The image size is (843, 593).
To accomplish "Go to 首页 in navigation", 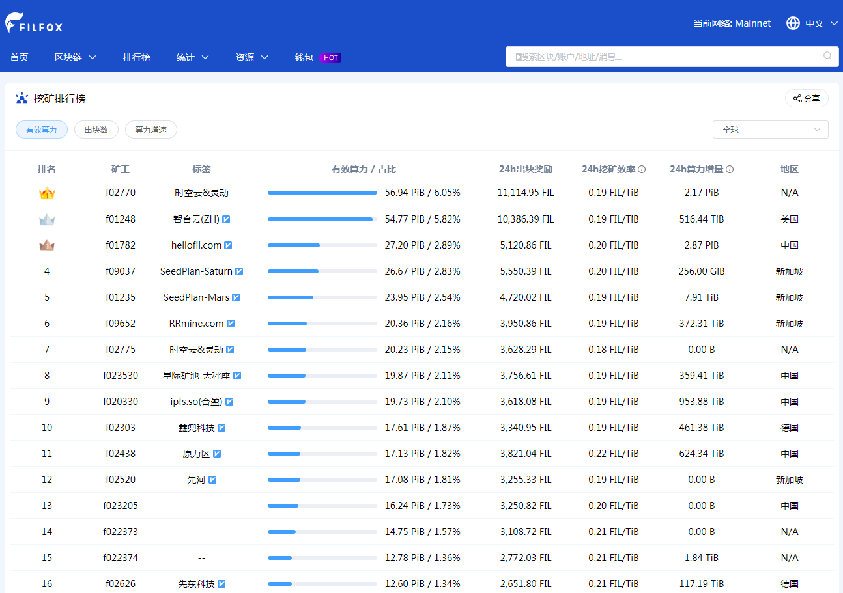I will 20,57.
